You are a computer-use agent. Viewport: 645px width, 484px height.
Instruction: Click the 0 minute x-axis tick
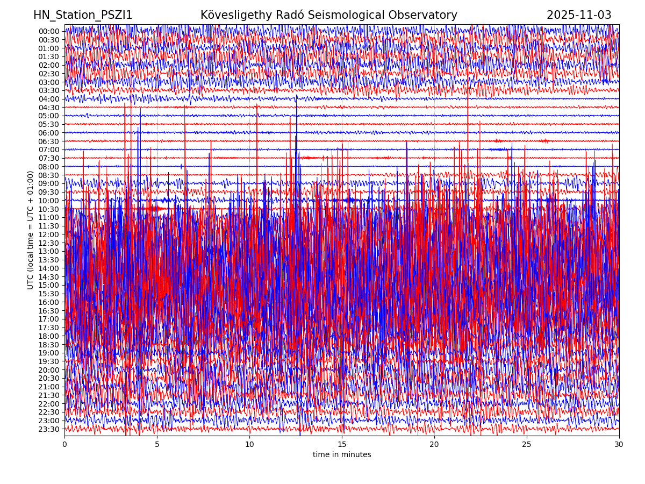[64, 444]
